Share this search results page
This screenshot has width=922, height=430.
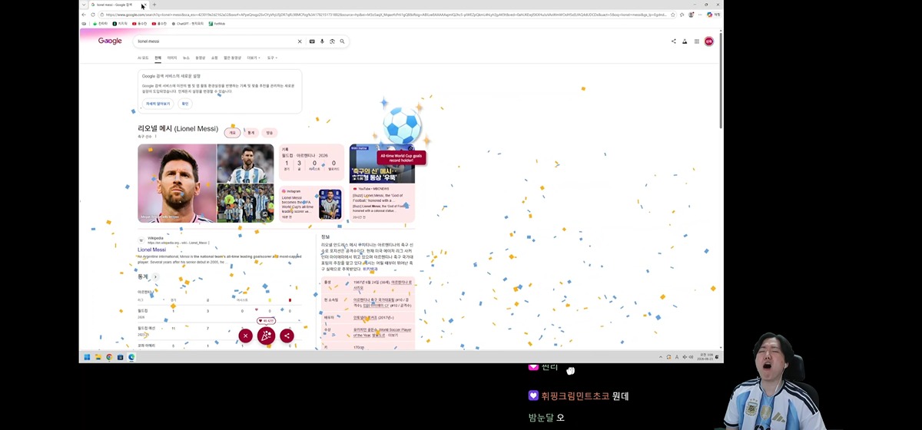(x=674, y=41)
